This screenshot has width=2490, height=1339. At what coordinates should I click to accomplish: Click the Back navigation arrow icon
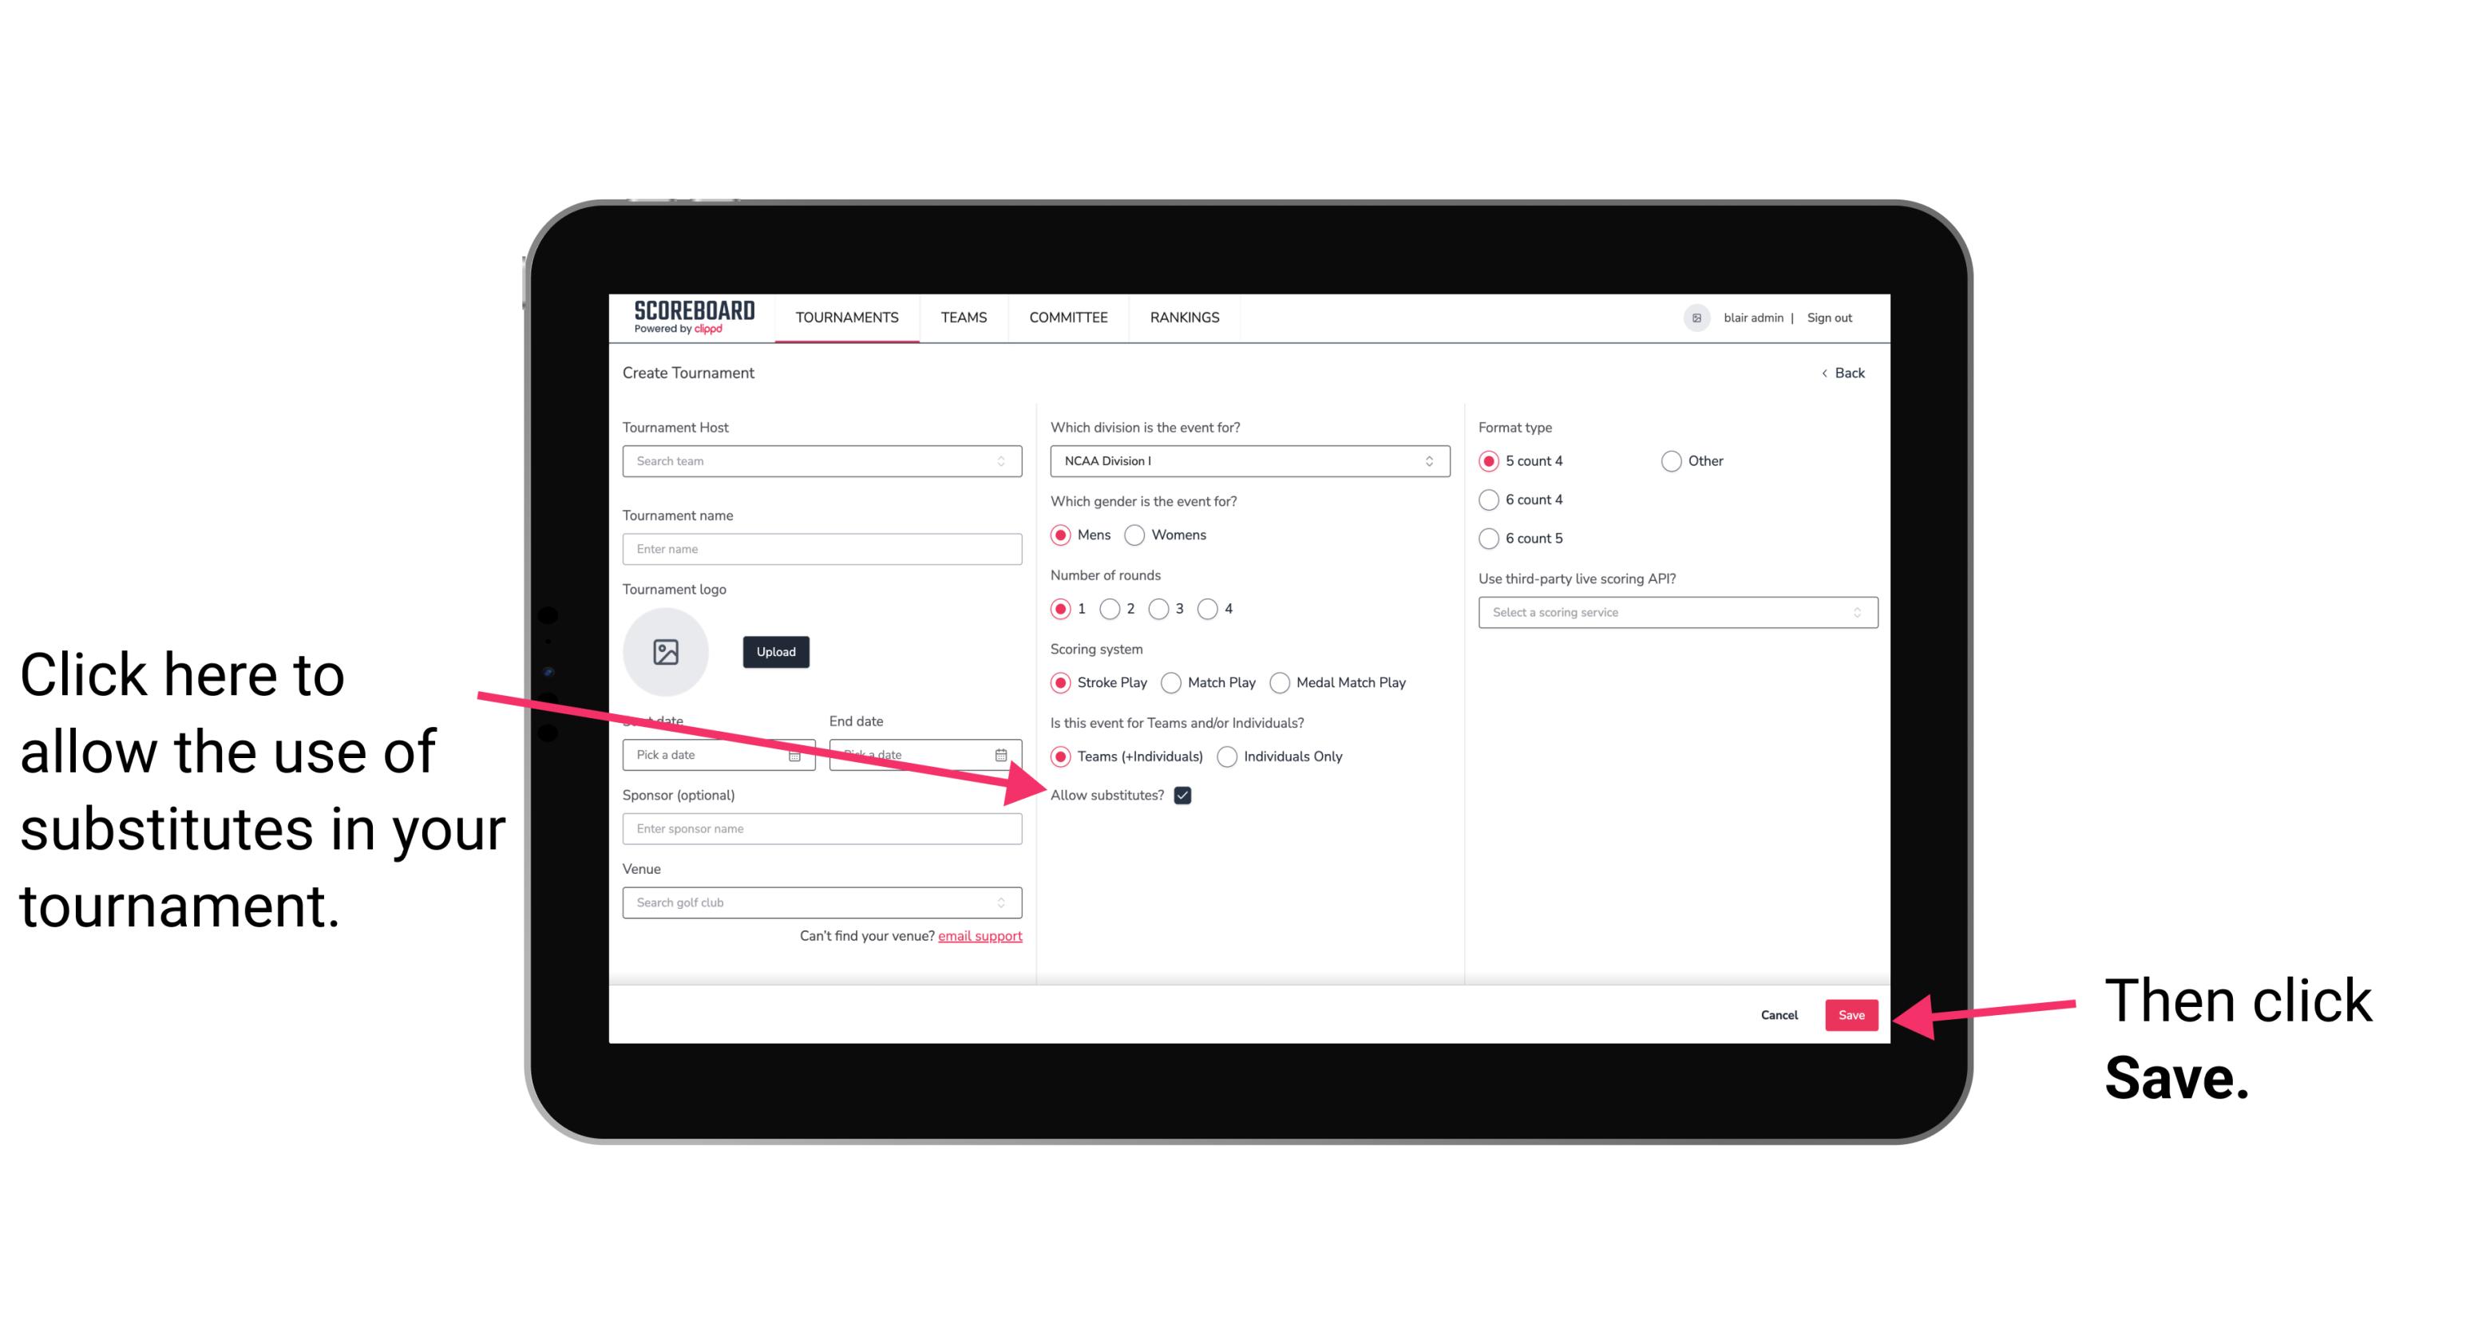click(x=1827, y=371)
